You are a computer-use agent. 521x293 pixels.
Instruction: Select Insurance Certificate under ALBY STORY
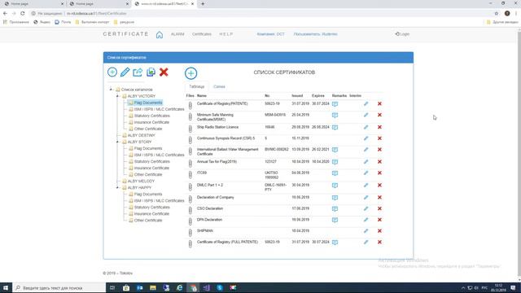[x=151, y=168]
